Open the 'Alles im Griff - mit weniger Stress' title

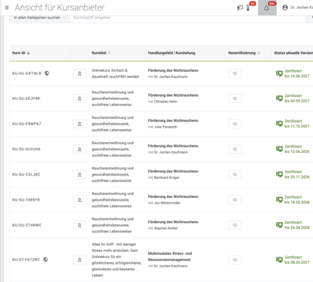116,259
